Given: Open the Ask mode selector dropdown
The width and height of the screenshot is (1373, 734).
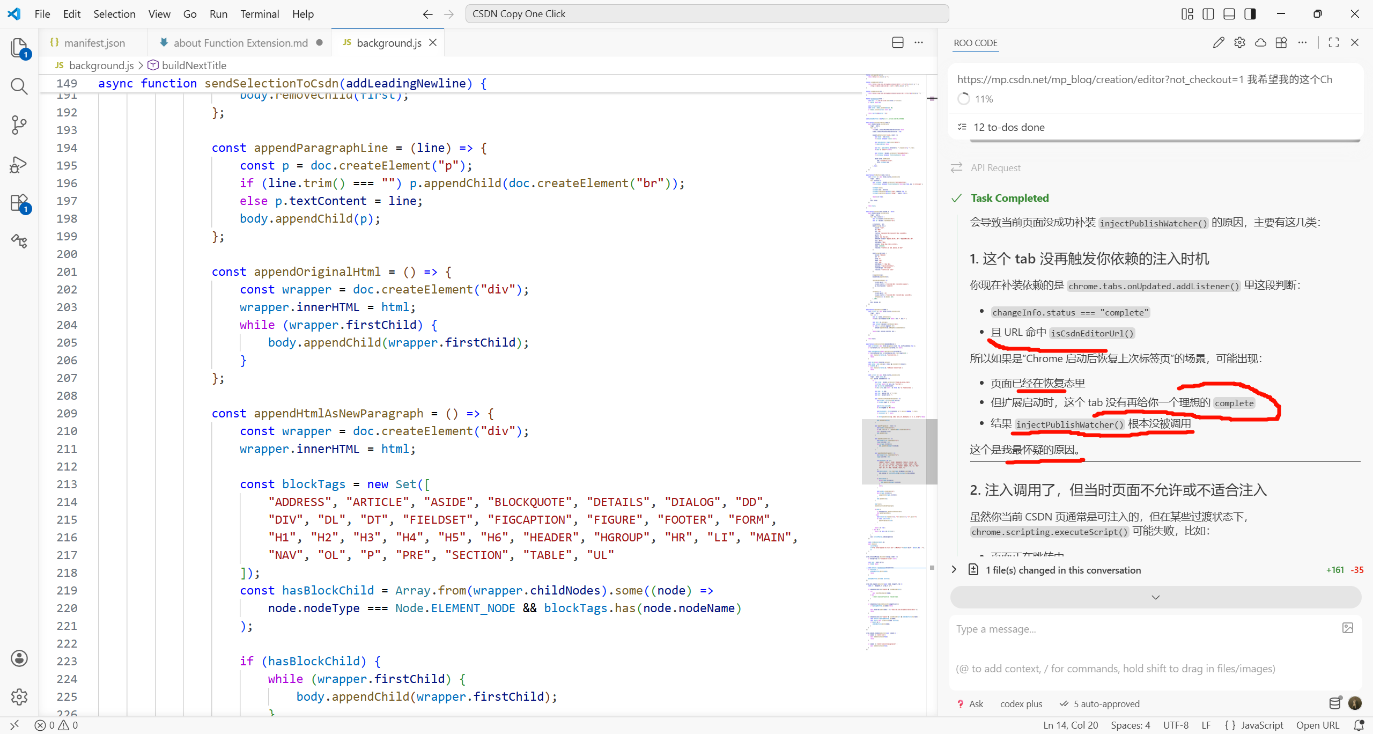Looking at the screenshot, I should click(971, 704).
